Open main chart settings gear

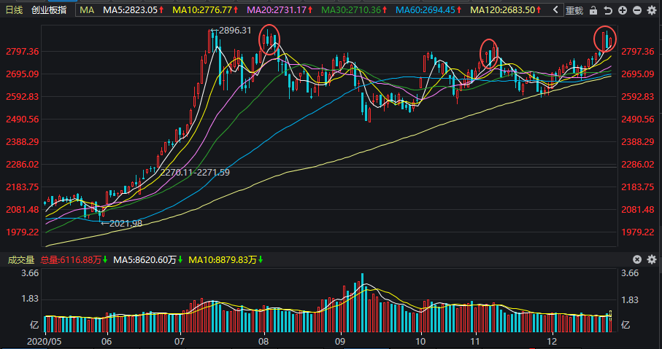[x=652, y=10]
